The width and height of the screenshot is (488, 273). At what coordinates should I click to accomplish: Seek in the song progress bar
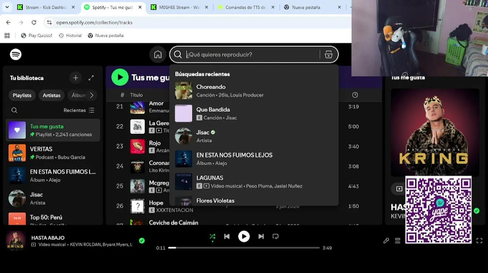click(244, 248)
